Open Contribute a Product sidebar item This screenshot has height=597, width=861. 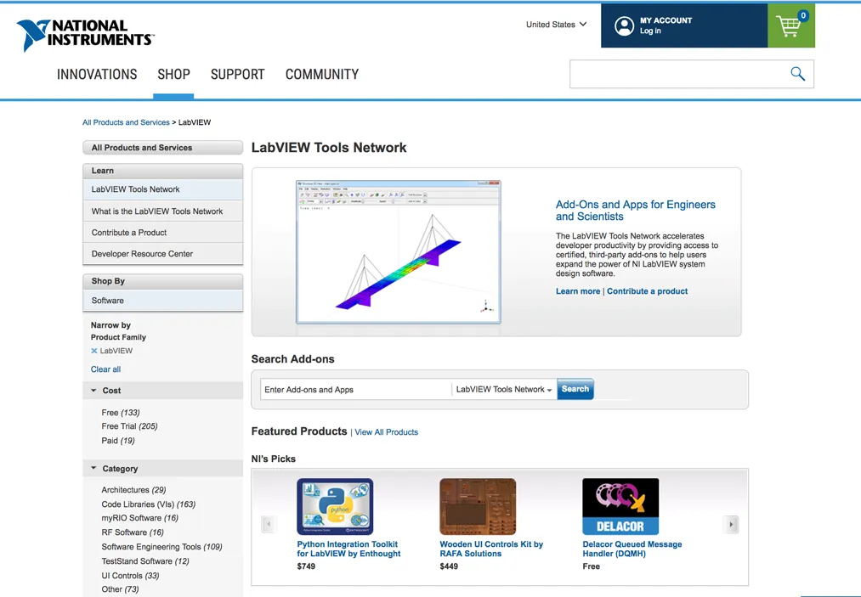click(162, 233)
